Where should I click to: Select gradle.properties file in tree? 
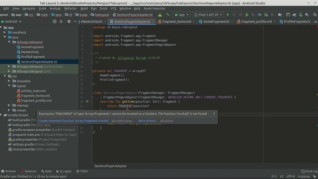[25, 139]
